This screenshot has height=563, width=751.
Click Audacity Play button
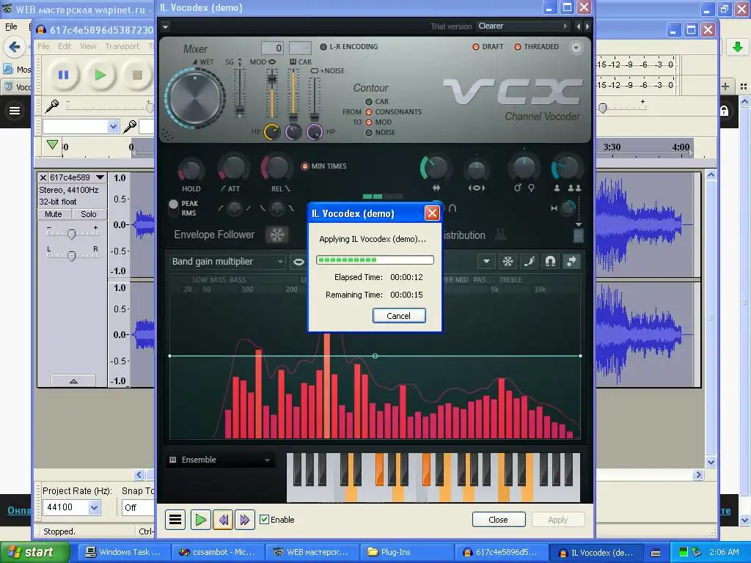click(100, 75)
